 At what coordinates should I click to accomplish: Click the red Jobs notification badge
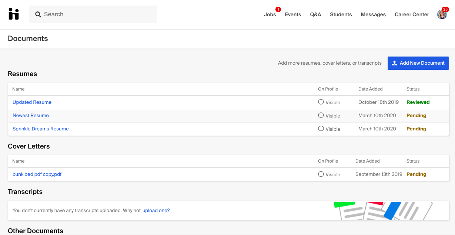pos(278,10)
